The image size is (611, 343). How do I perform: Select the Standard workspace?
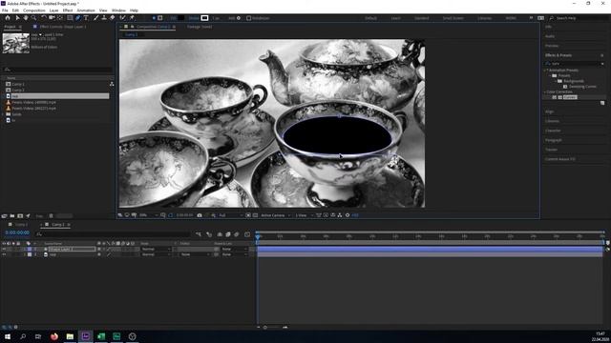point(422,18)
